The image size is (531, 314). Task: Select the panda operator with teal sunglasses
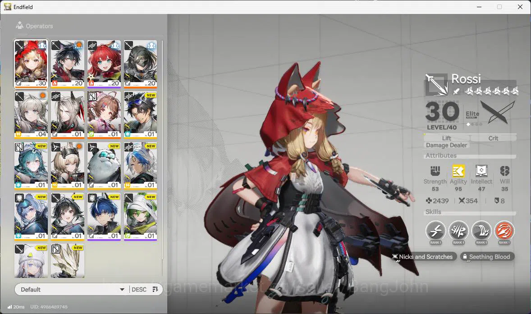pyautogui.click(x=104, y=166)
